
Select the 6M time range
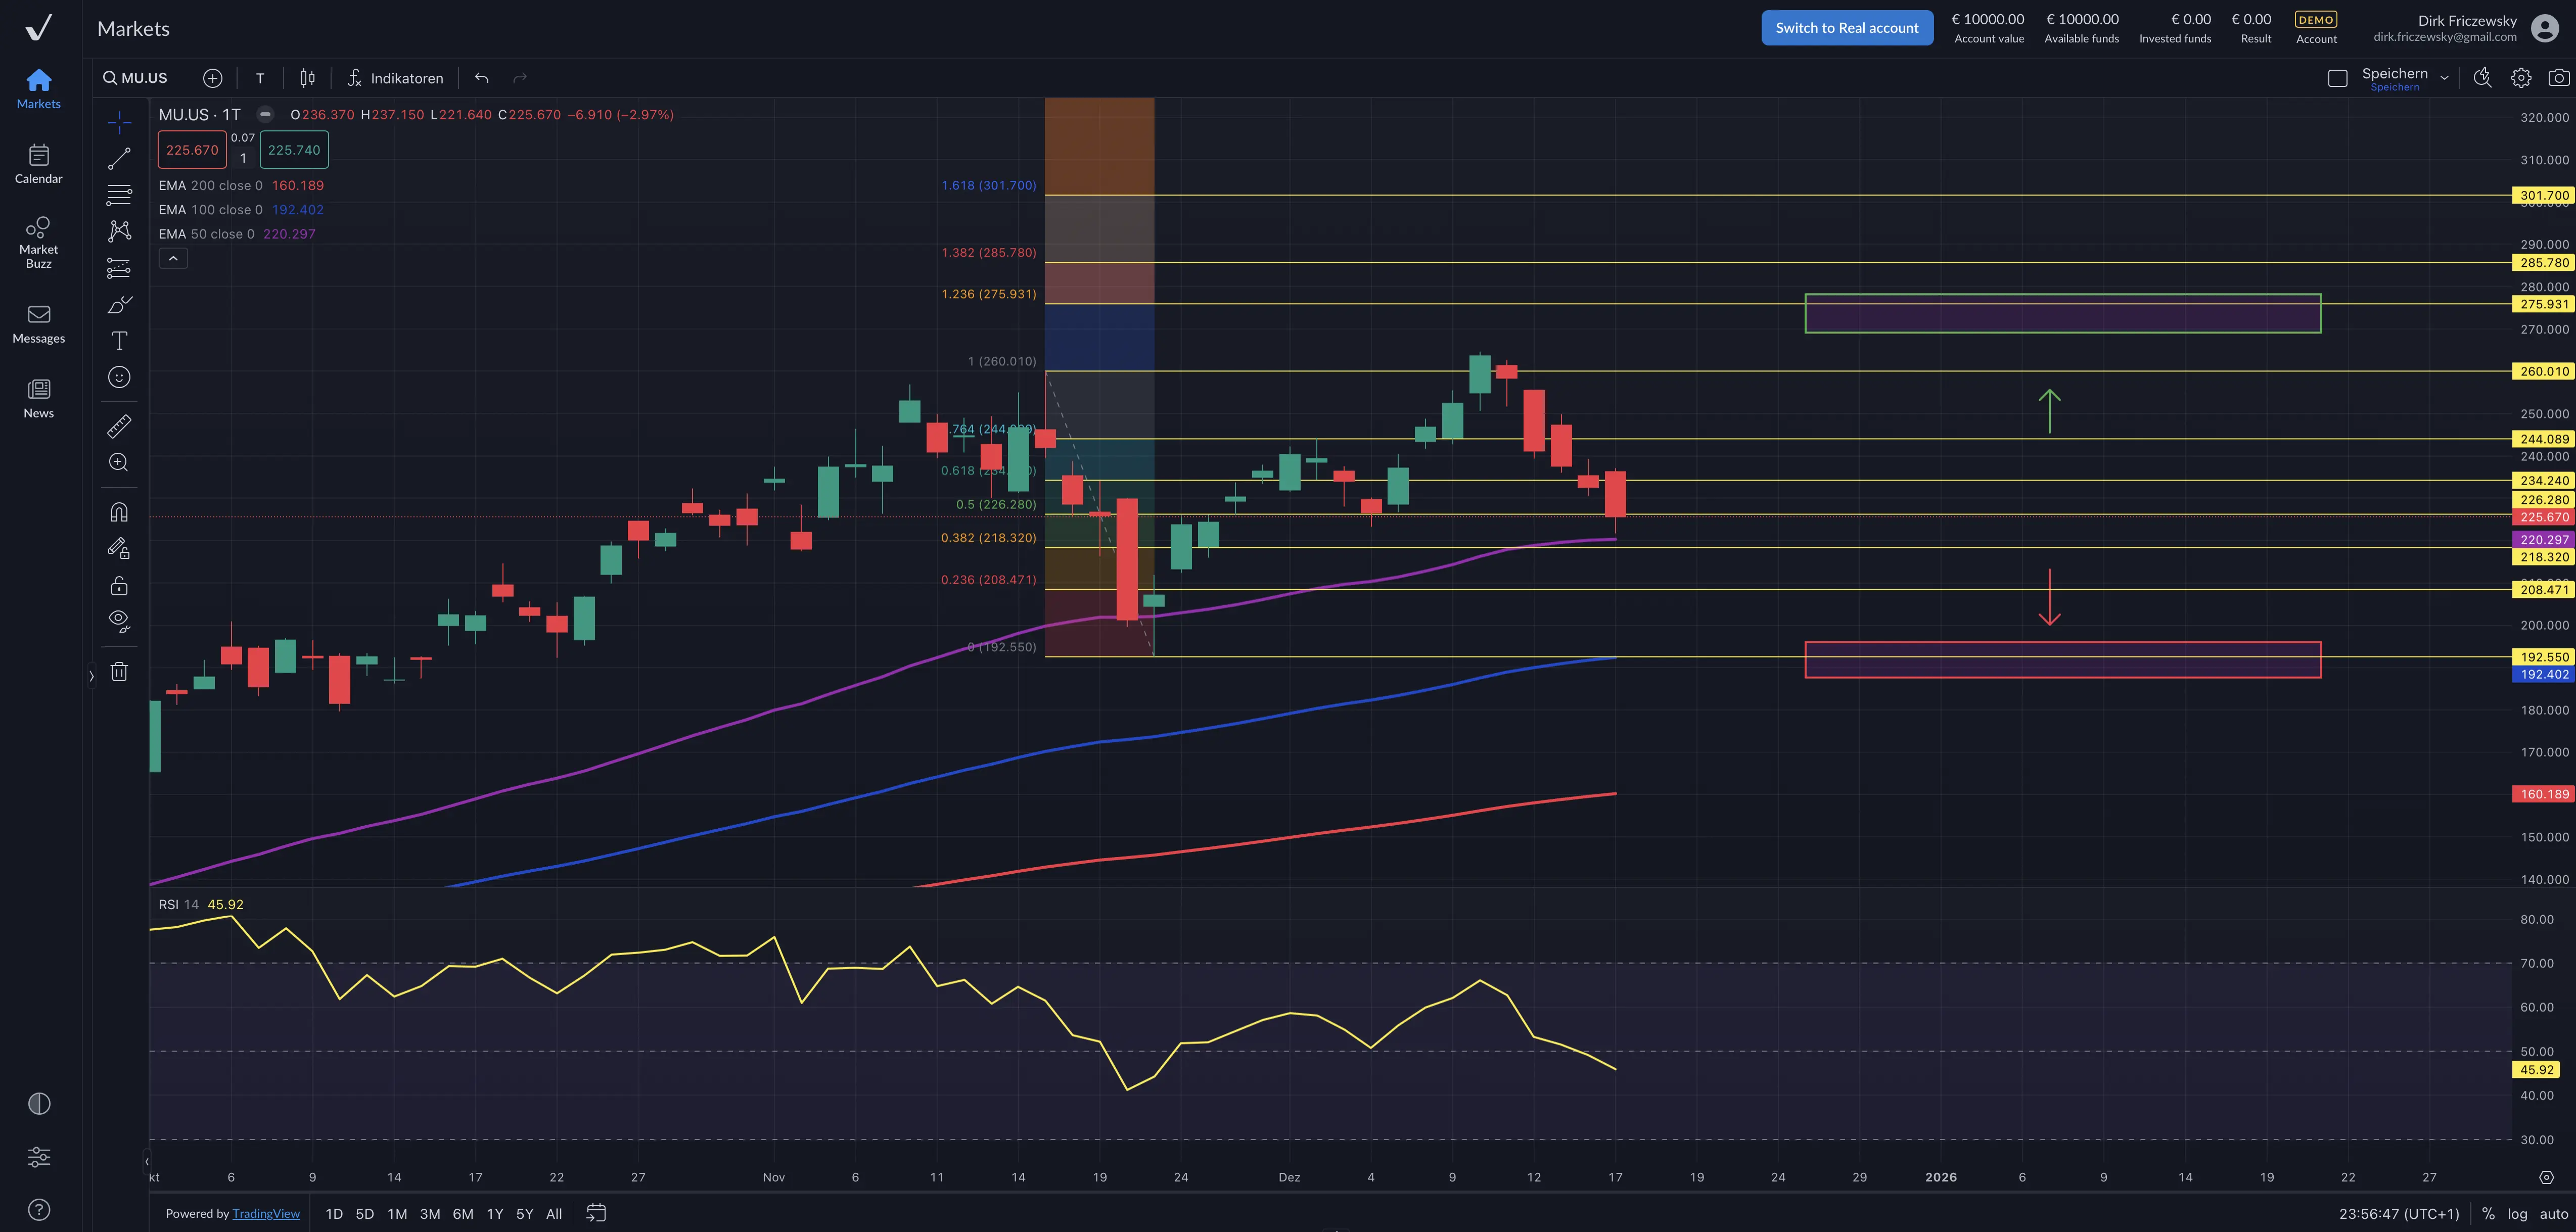click(x=462, y=1214)
